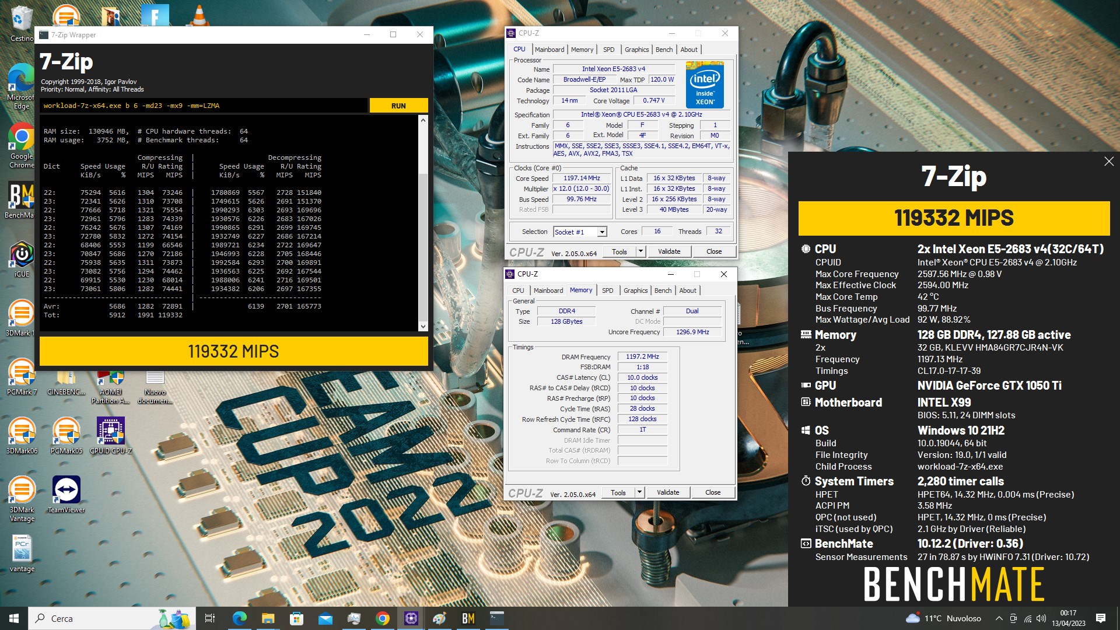Viewport: 1120px width, 630px height.
Task: Click DRAM Frequency value 1197.2 MHz
Action: point(642,356)
